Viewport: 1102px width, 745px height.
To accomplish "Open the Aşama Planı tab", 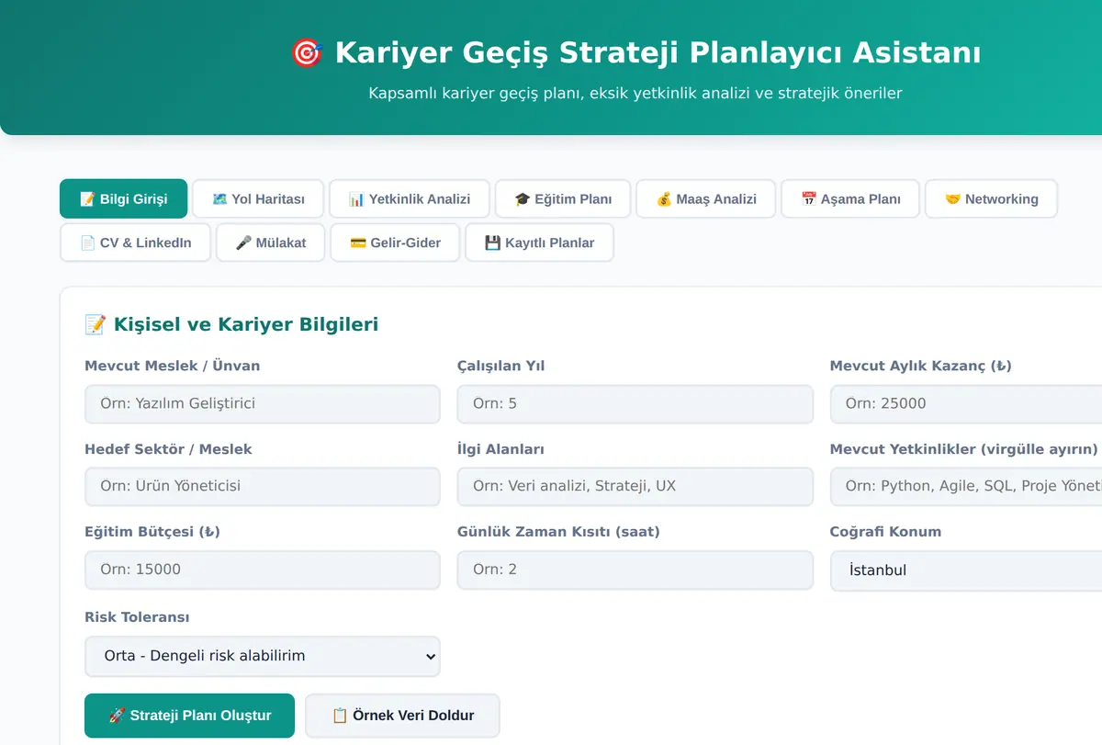I will click(850, 198).
